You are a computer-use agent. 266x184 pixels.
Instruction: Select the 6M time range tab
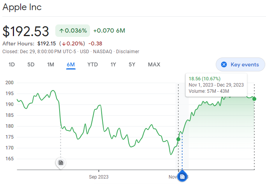71,64
